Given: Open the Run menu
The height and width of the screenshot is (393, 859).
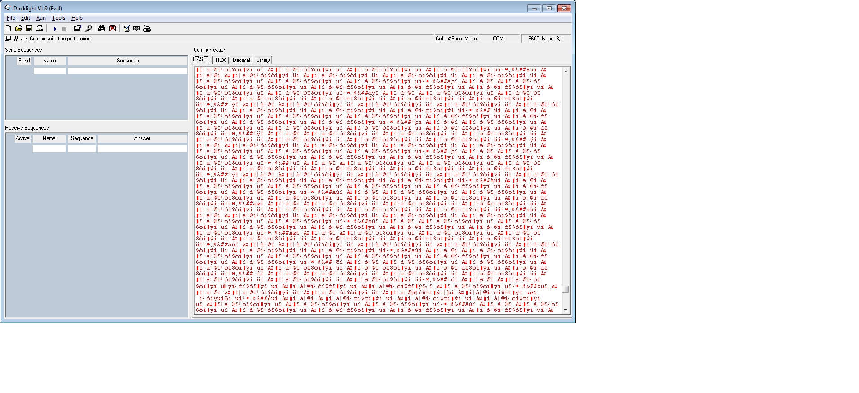Looking at the screenshot, I should pyautogui.click(x=41, y=18).
